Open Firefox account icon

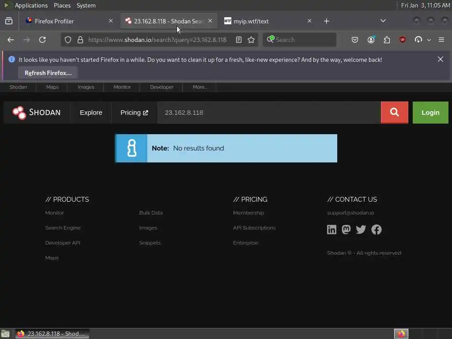371,40
